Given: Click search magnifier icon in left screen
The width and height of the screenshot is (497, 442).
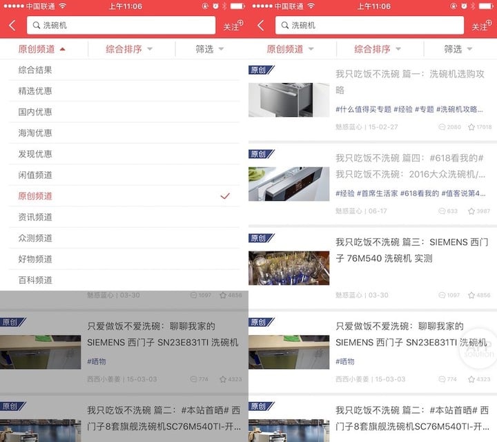Looking at the screenshot, I should (37, 26).
